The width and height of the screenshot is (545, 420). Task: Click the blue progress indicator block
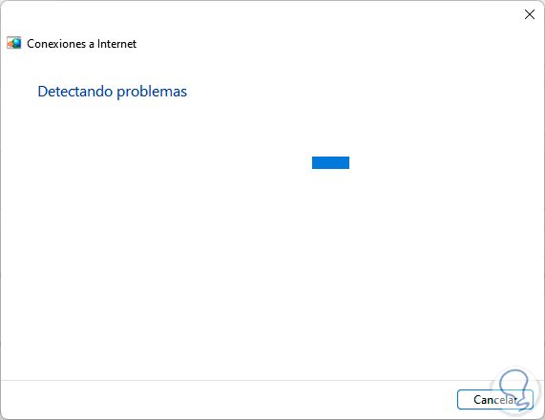330,162
